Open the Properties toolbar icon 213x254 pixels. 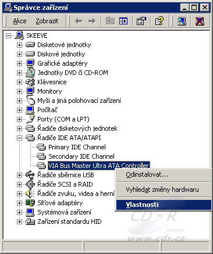pos(141,21)
